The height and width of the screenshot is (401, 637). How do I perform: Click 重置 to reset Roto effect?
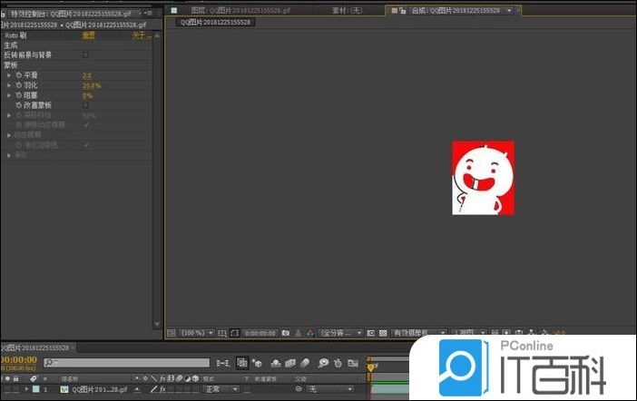(88, 35)
